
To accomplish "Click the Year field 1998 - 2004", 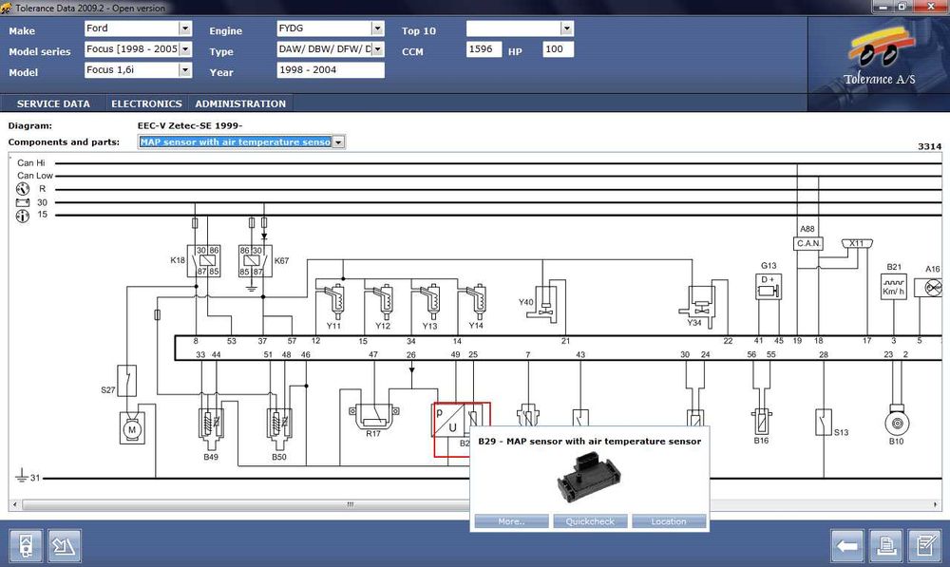I will [331, 70].
